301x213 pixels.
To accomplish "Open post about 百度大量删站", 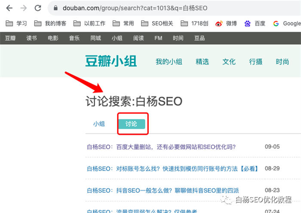I will pos(161,147).
